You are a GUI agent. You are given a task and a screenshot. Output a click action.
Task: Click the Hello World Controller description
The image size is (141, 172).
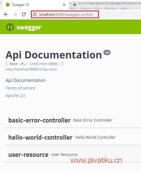coord(95,137)
